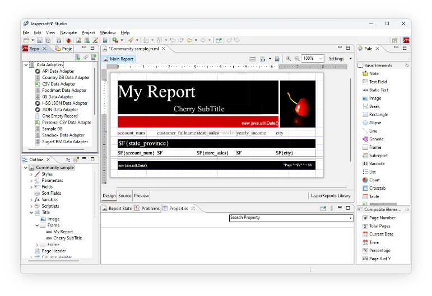Click the editor canvas vertical scrollbar
432x296 pixels.
[x=350, y=120]
